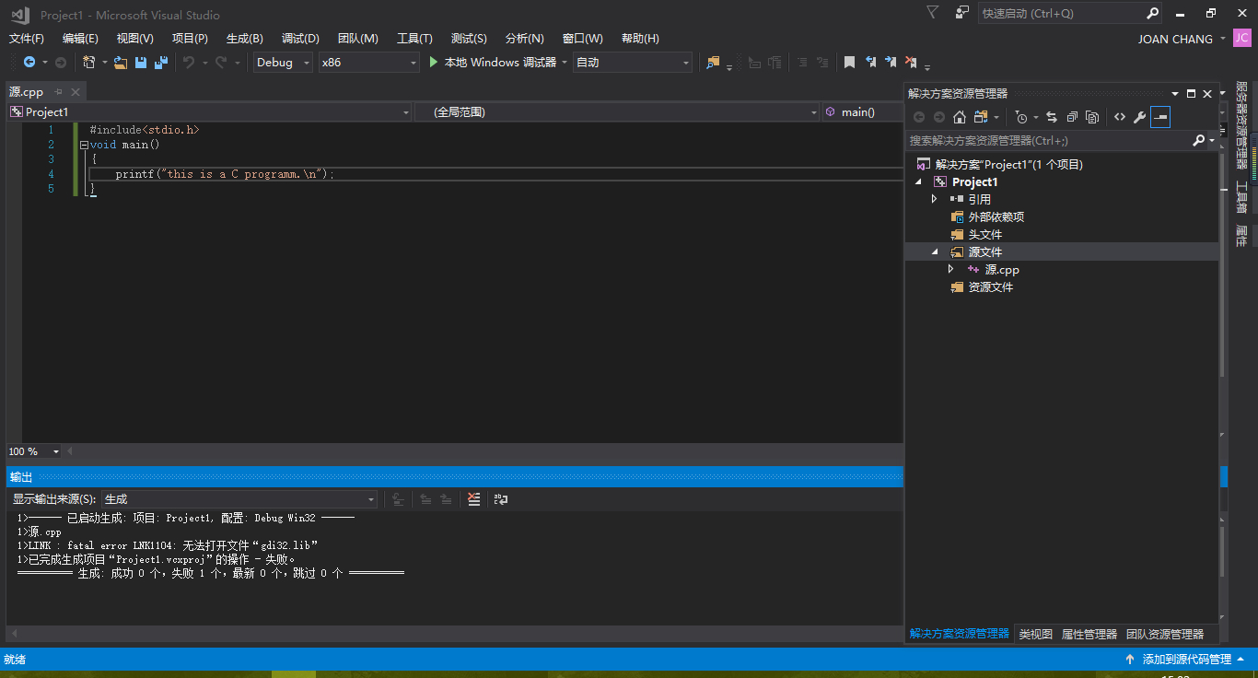This screenshot has width=1258, height=678.
Task: Switch to the 类视图 tab
Action: click(1035, 634)
